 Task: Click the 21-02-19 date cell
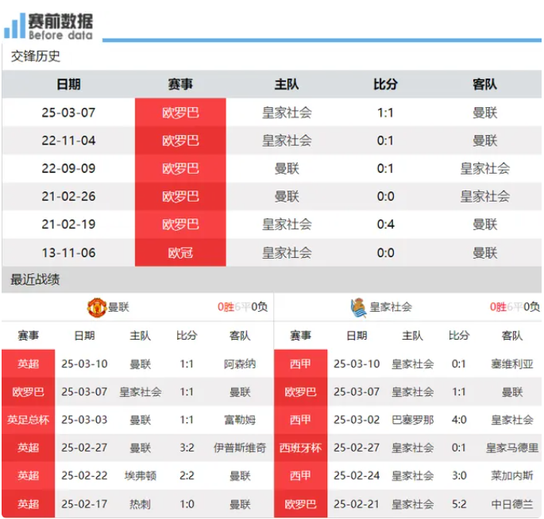pyautogui.click(x=68, y=225)
